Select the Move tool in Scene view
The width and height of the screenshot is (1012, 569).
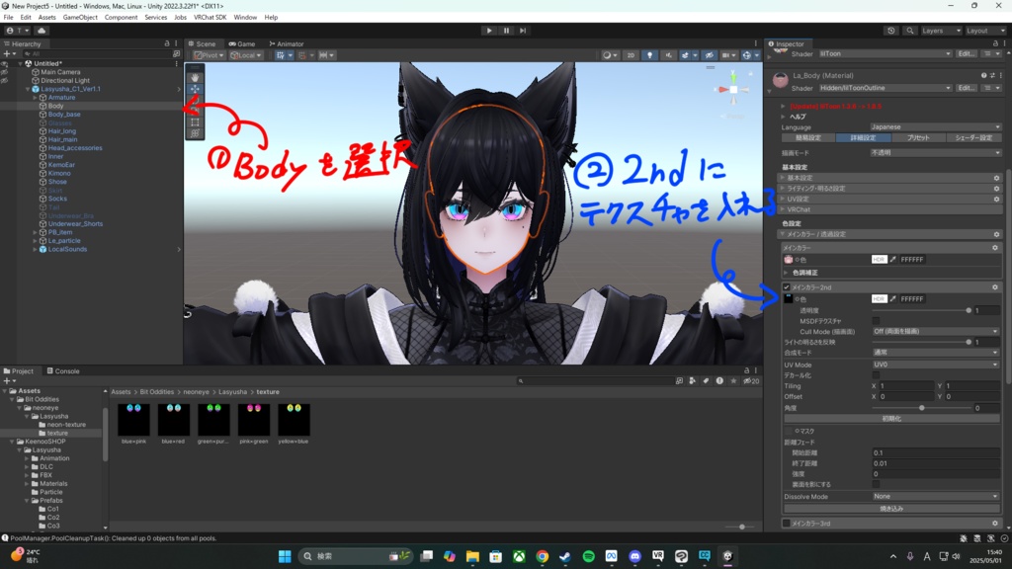coord(195,89)
